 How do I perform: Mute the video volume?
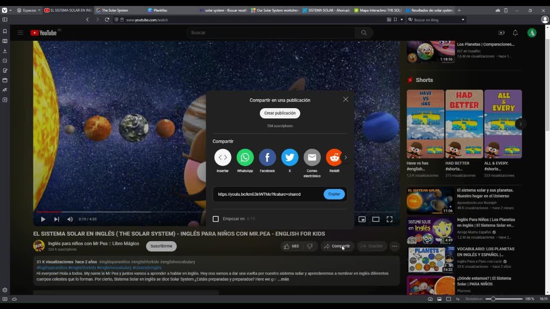click(70, 219)
